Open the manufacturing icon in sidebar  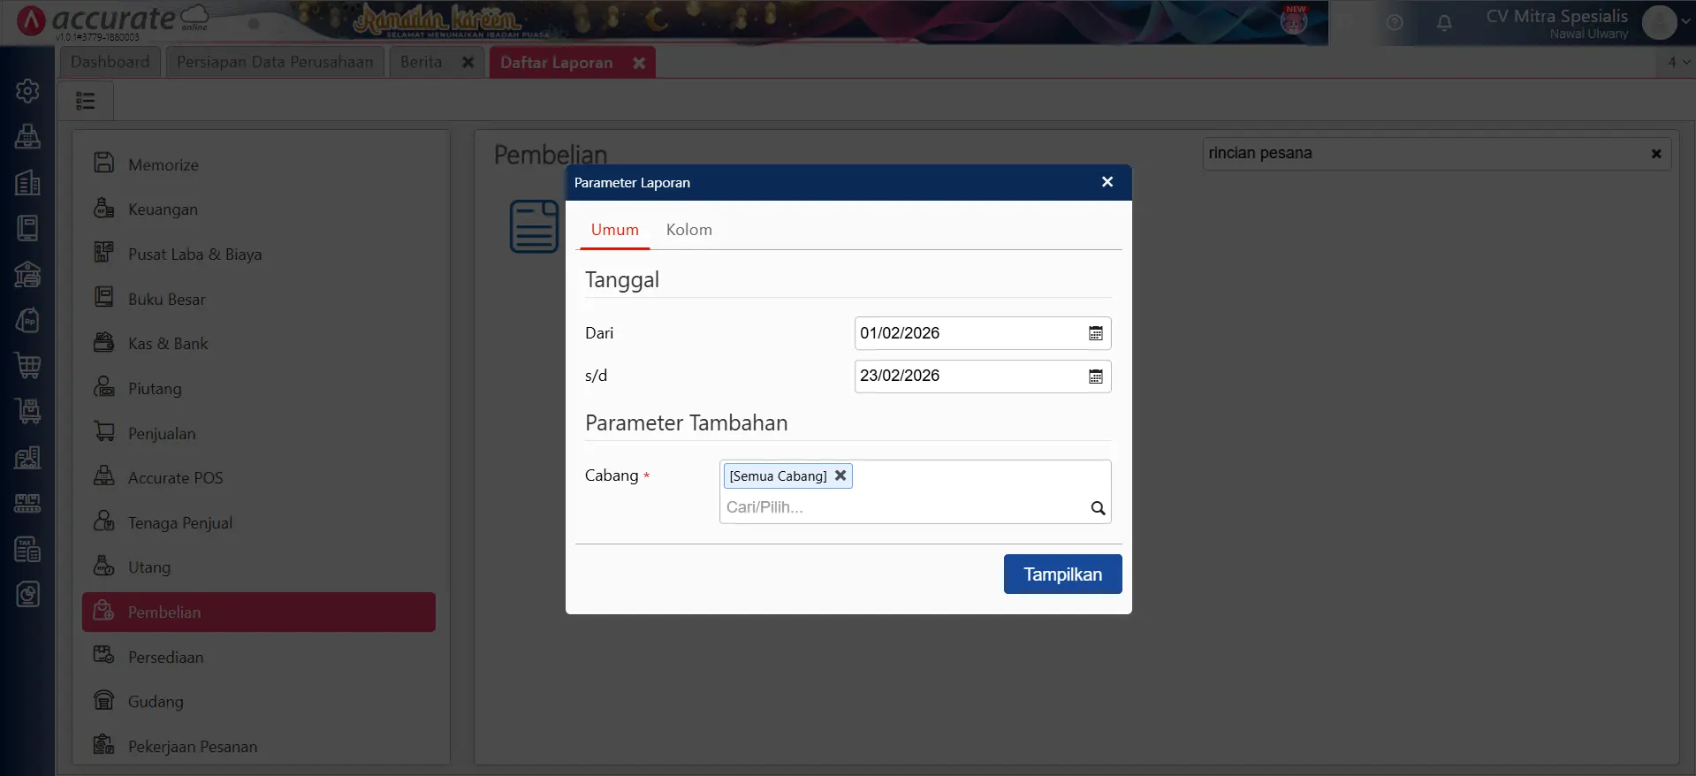tap(27, 503)
